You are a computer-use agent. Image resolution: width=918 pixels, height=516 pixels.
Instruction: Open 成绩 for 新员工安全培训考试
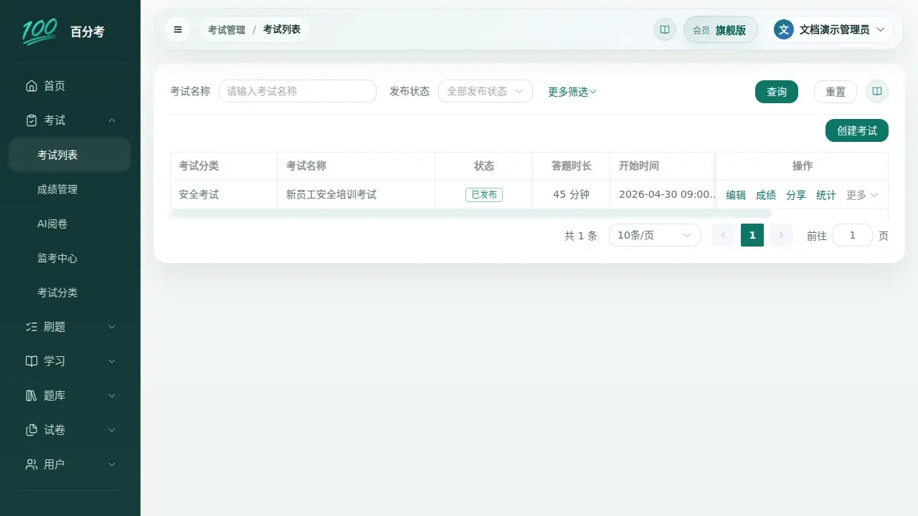(766, 195)
